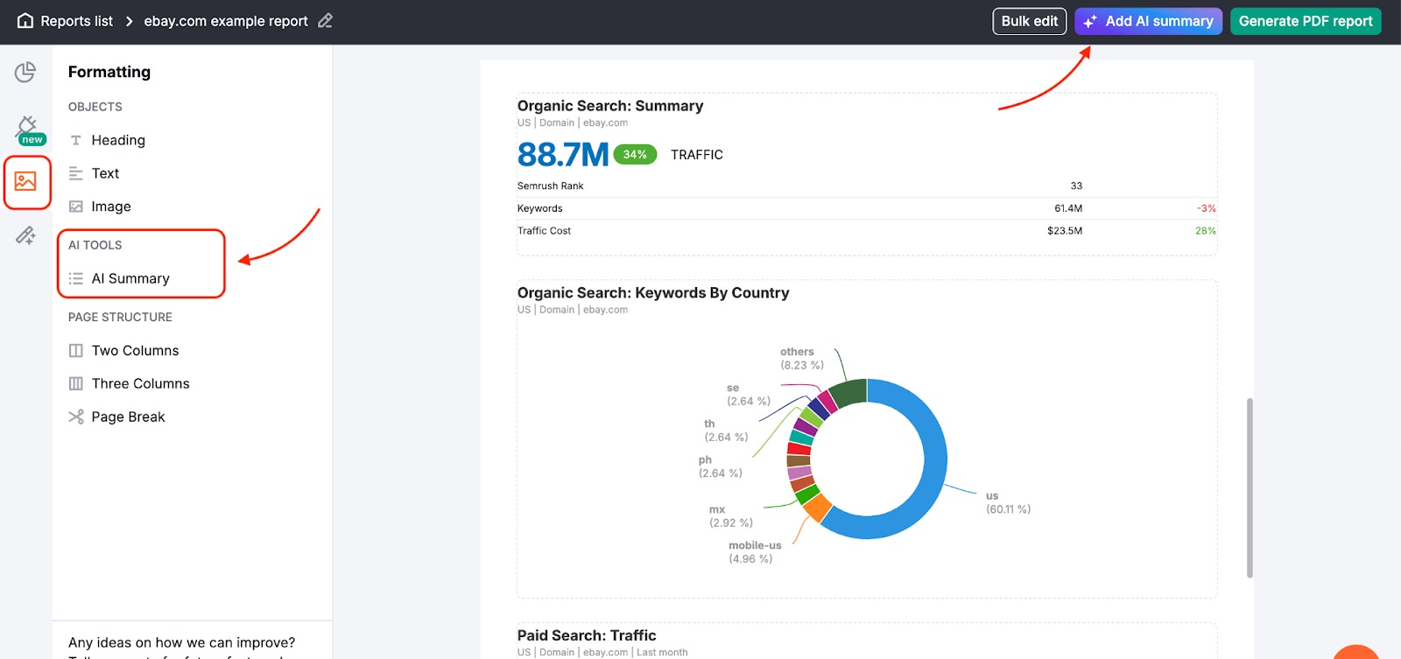This screenshot has height=659, width=1401.
Task: Click Organic Search: Summary widget title
Action: tap(610, 106)
